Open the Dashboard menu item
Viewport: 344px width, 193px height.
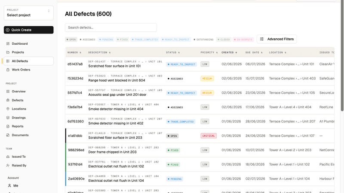tap(28, 44)
